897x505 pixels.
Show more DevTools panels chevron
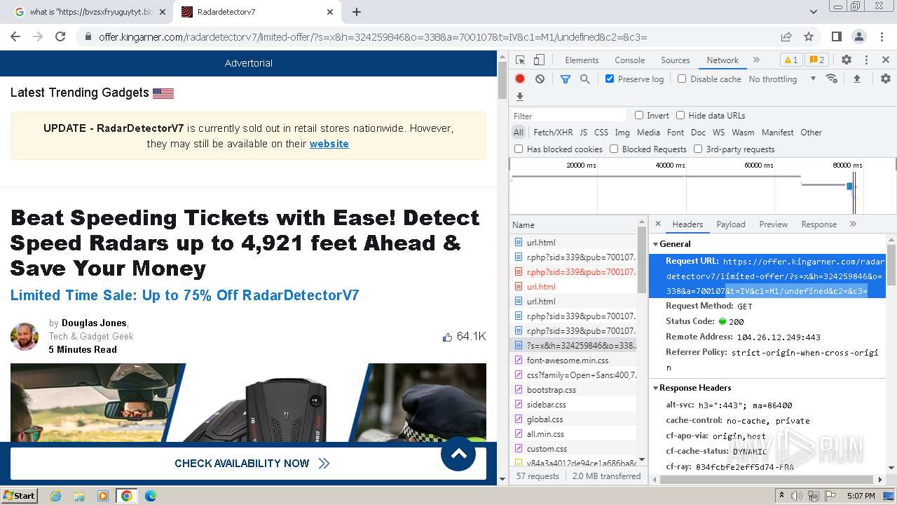click(x=756, y=60)
